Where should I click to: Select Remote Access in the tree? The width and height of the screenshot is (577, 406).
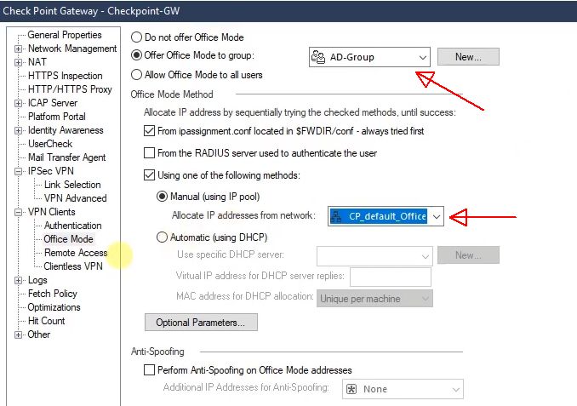76,253
